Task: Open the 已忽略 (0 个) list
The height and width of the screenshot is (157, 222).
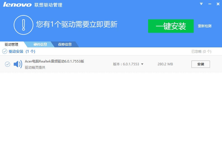Action: (201, 52)
